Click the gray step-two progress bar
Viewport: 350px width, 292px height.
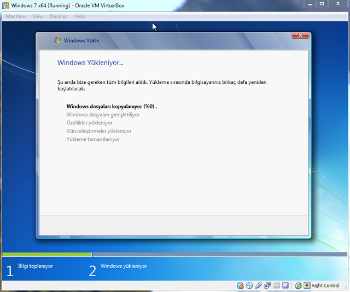pos(220,254)
